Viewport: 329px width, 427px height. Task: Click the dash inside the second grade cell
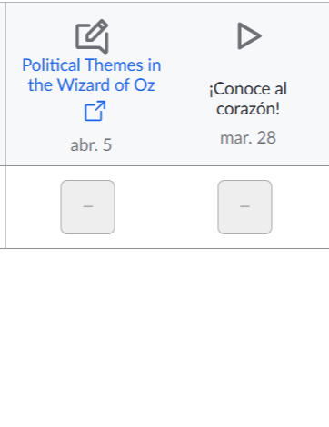tap(244, 206)
